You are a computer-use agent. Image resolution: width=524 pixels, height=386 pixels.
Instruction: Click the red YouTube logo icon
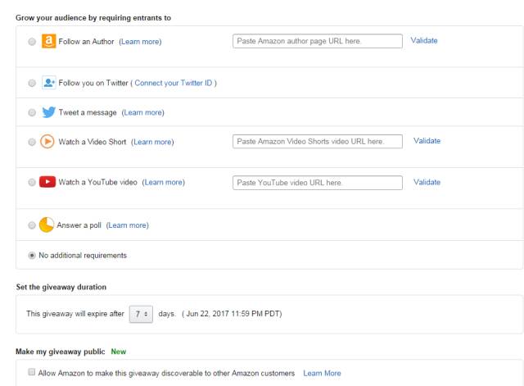(x=47, y=182)
